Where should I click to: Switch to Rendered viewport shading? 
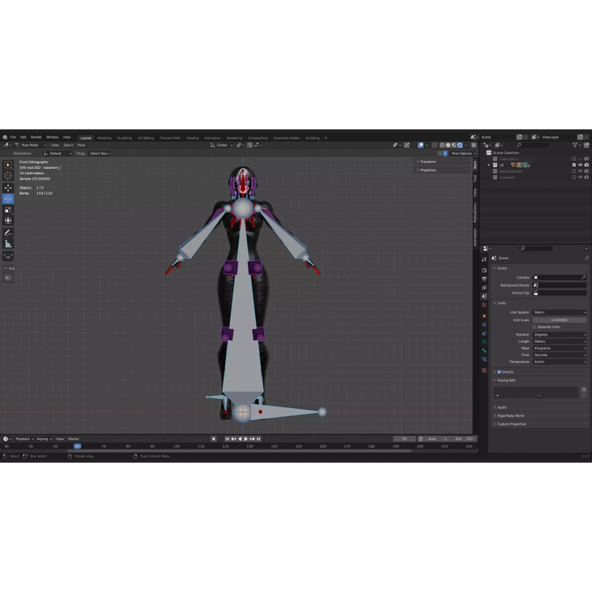pos(460,145)
